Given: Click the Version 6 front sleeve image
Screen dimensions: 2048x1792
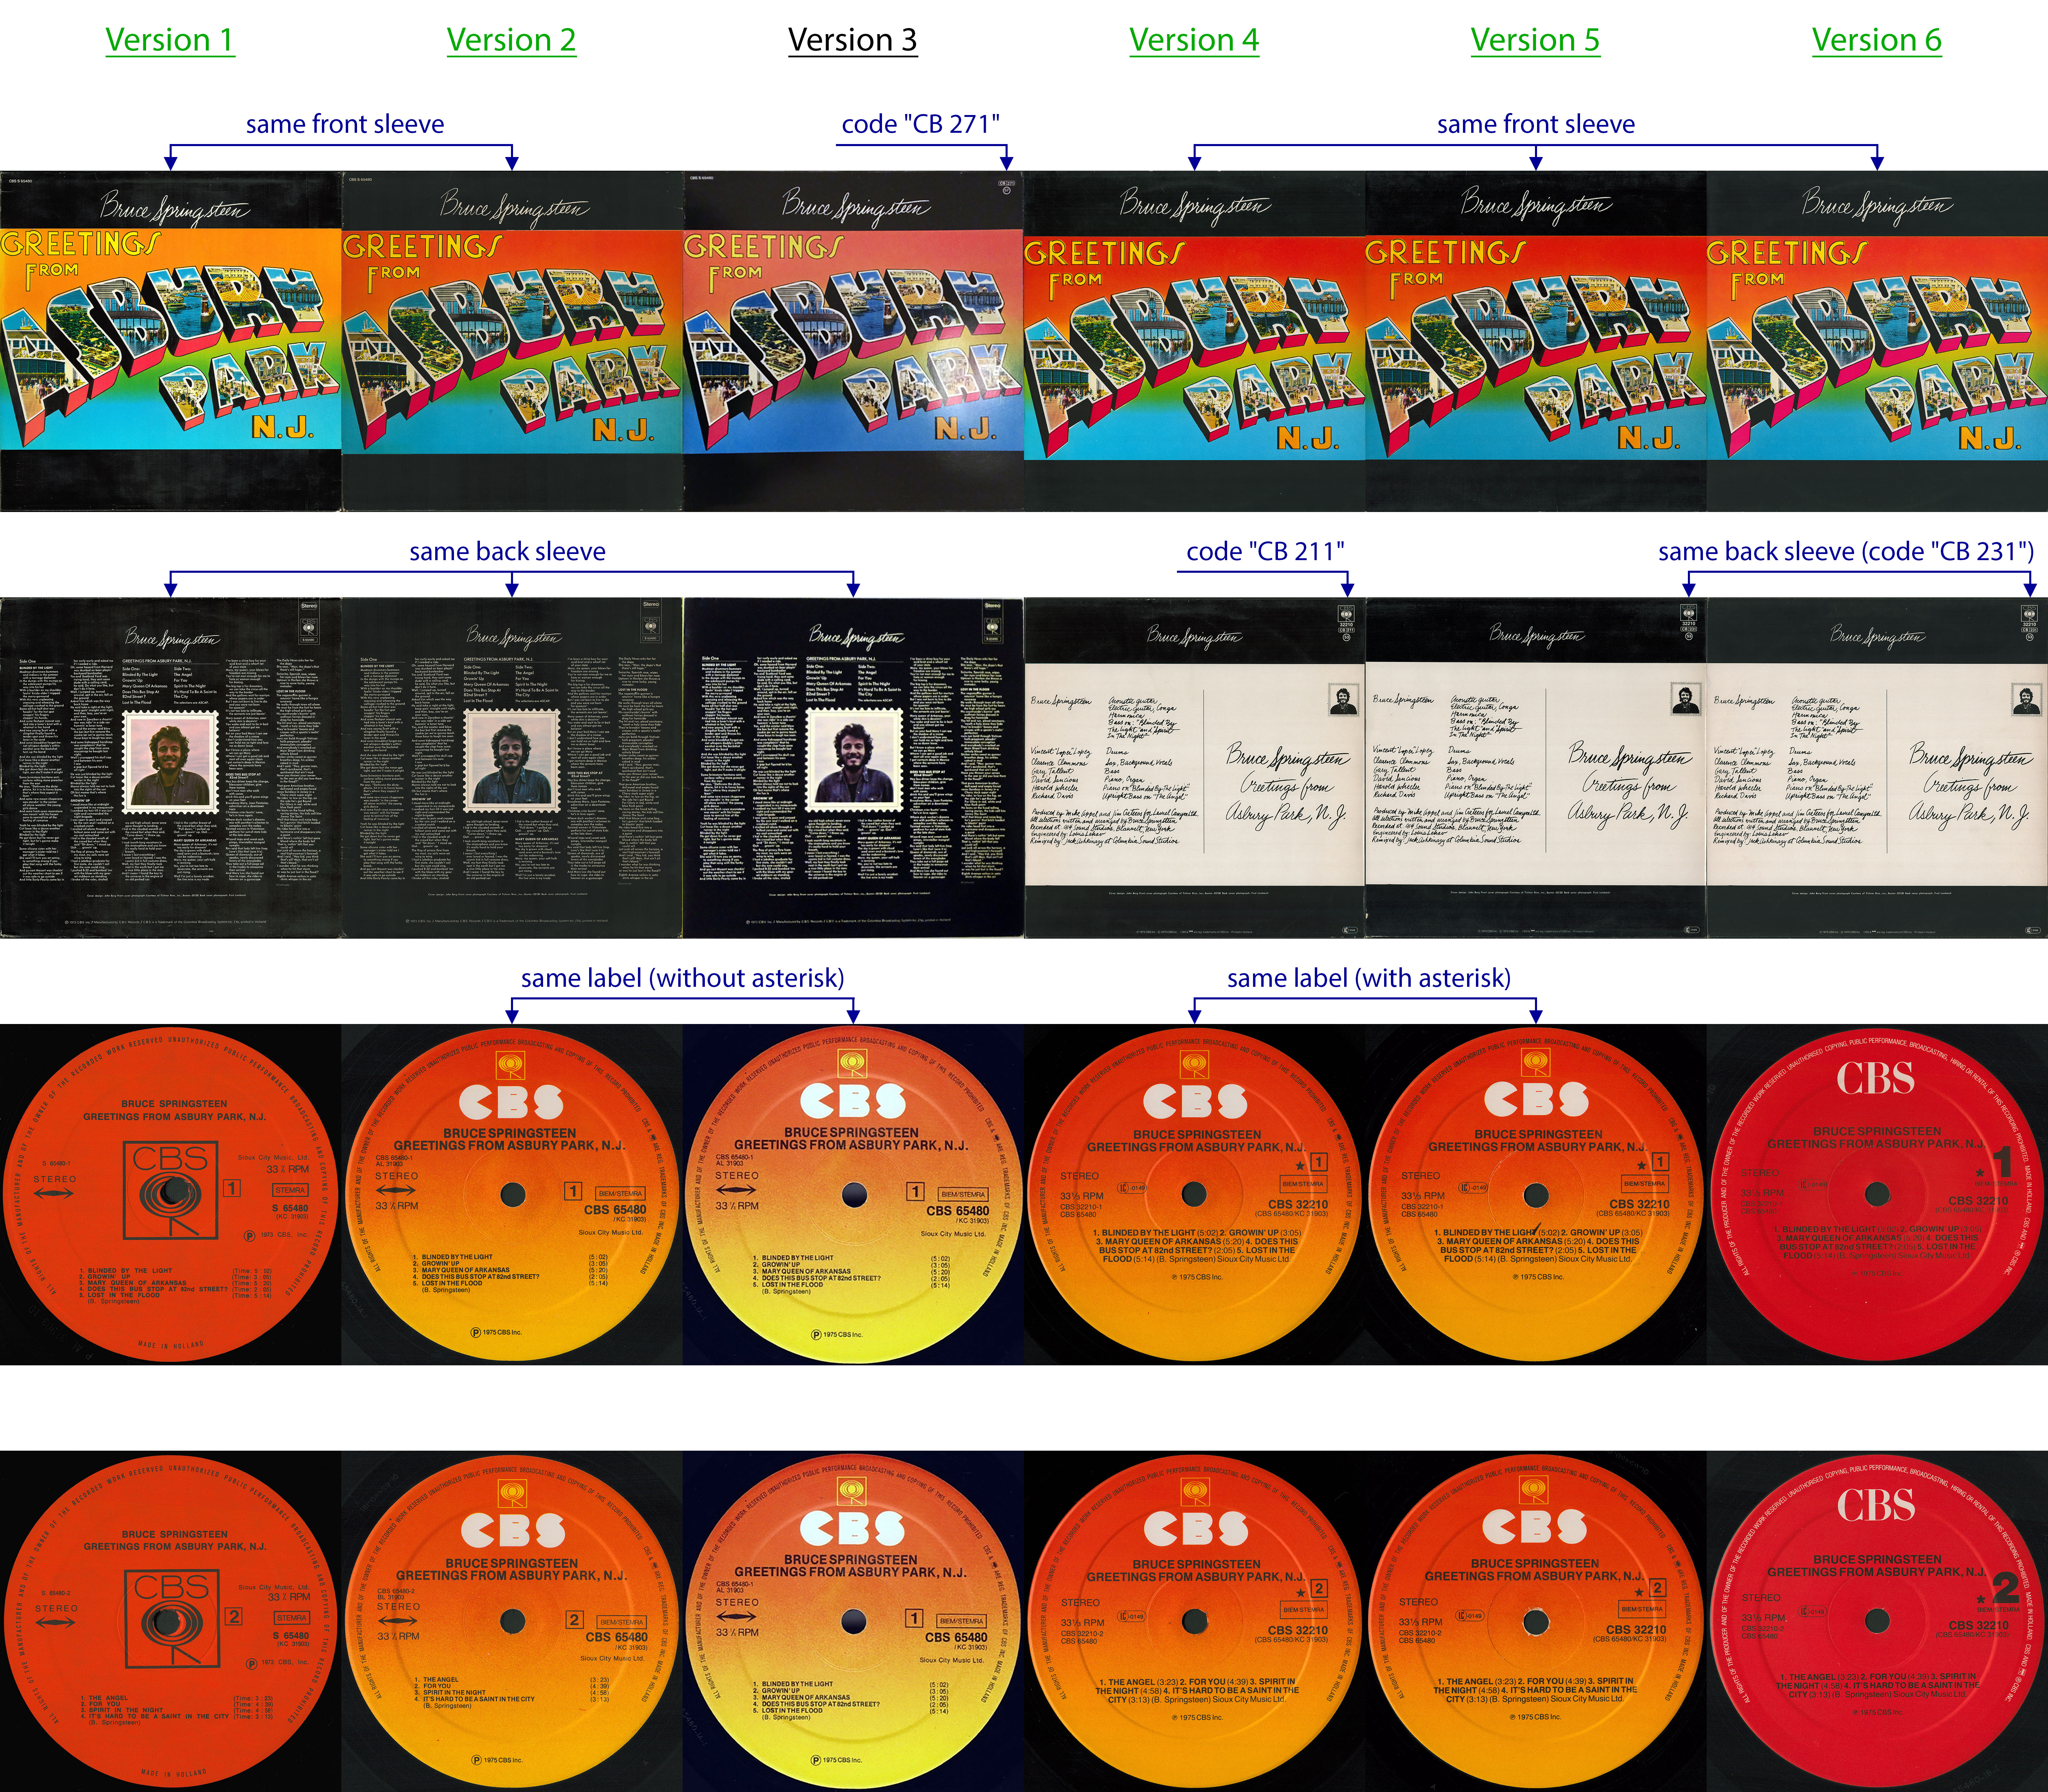Looking at the screenshot, I should point(1877,341).
